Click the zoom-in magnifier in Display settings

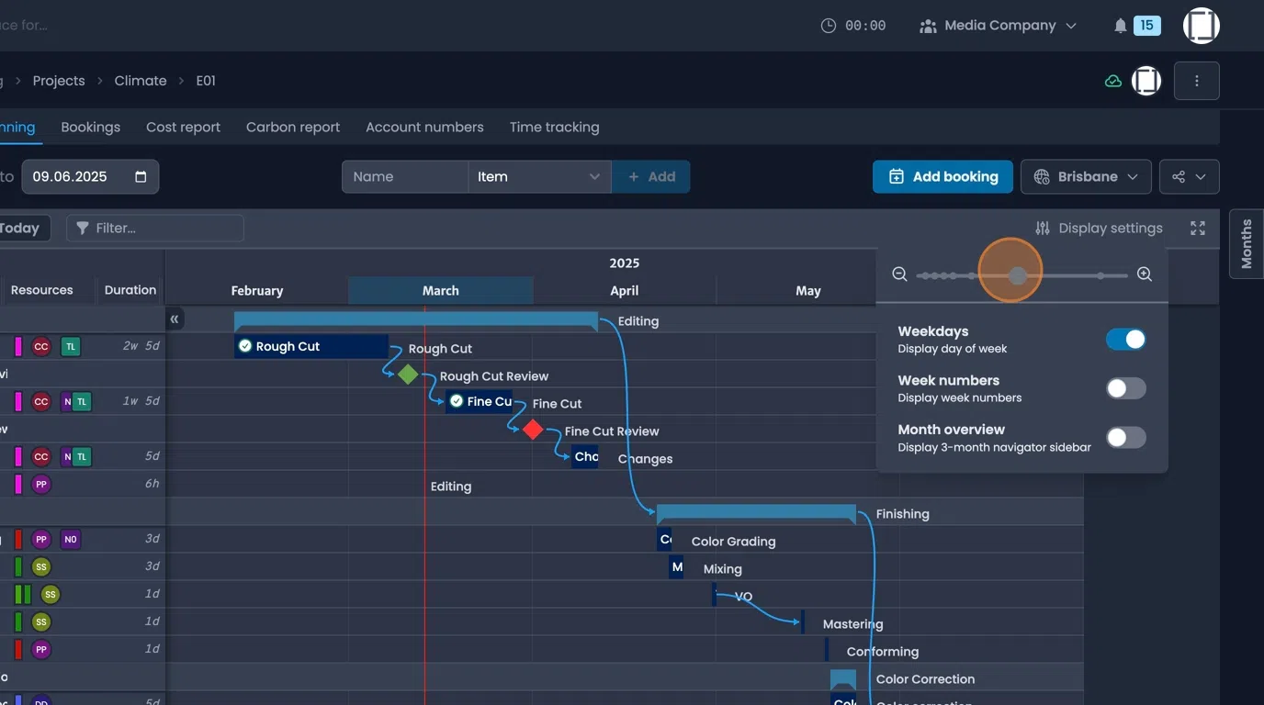coord(1144,274)
